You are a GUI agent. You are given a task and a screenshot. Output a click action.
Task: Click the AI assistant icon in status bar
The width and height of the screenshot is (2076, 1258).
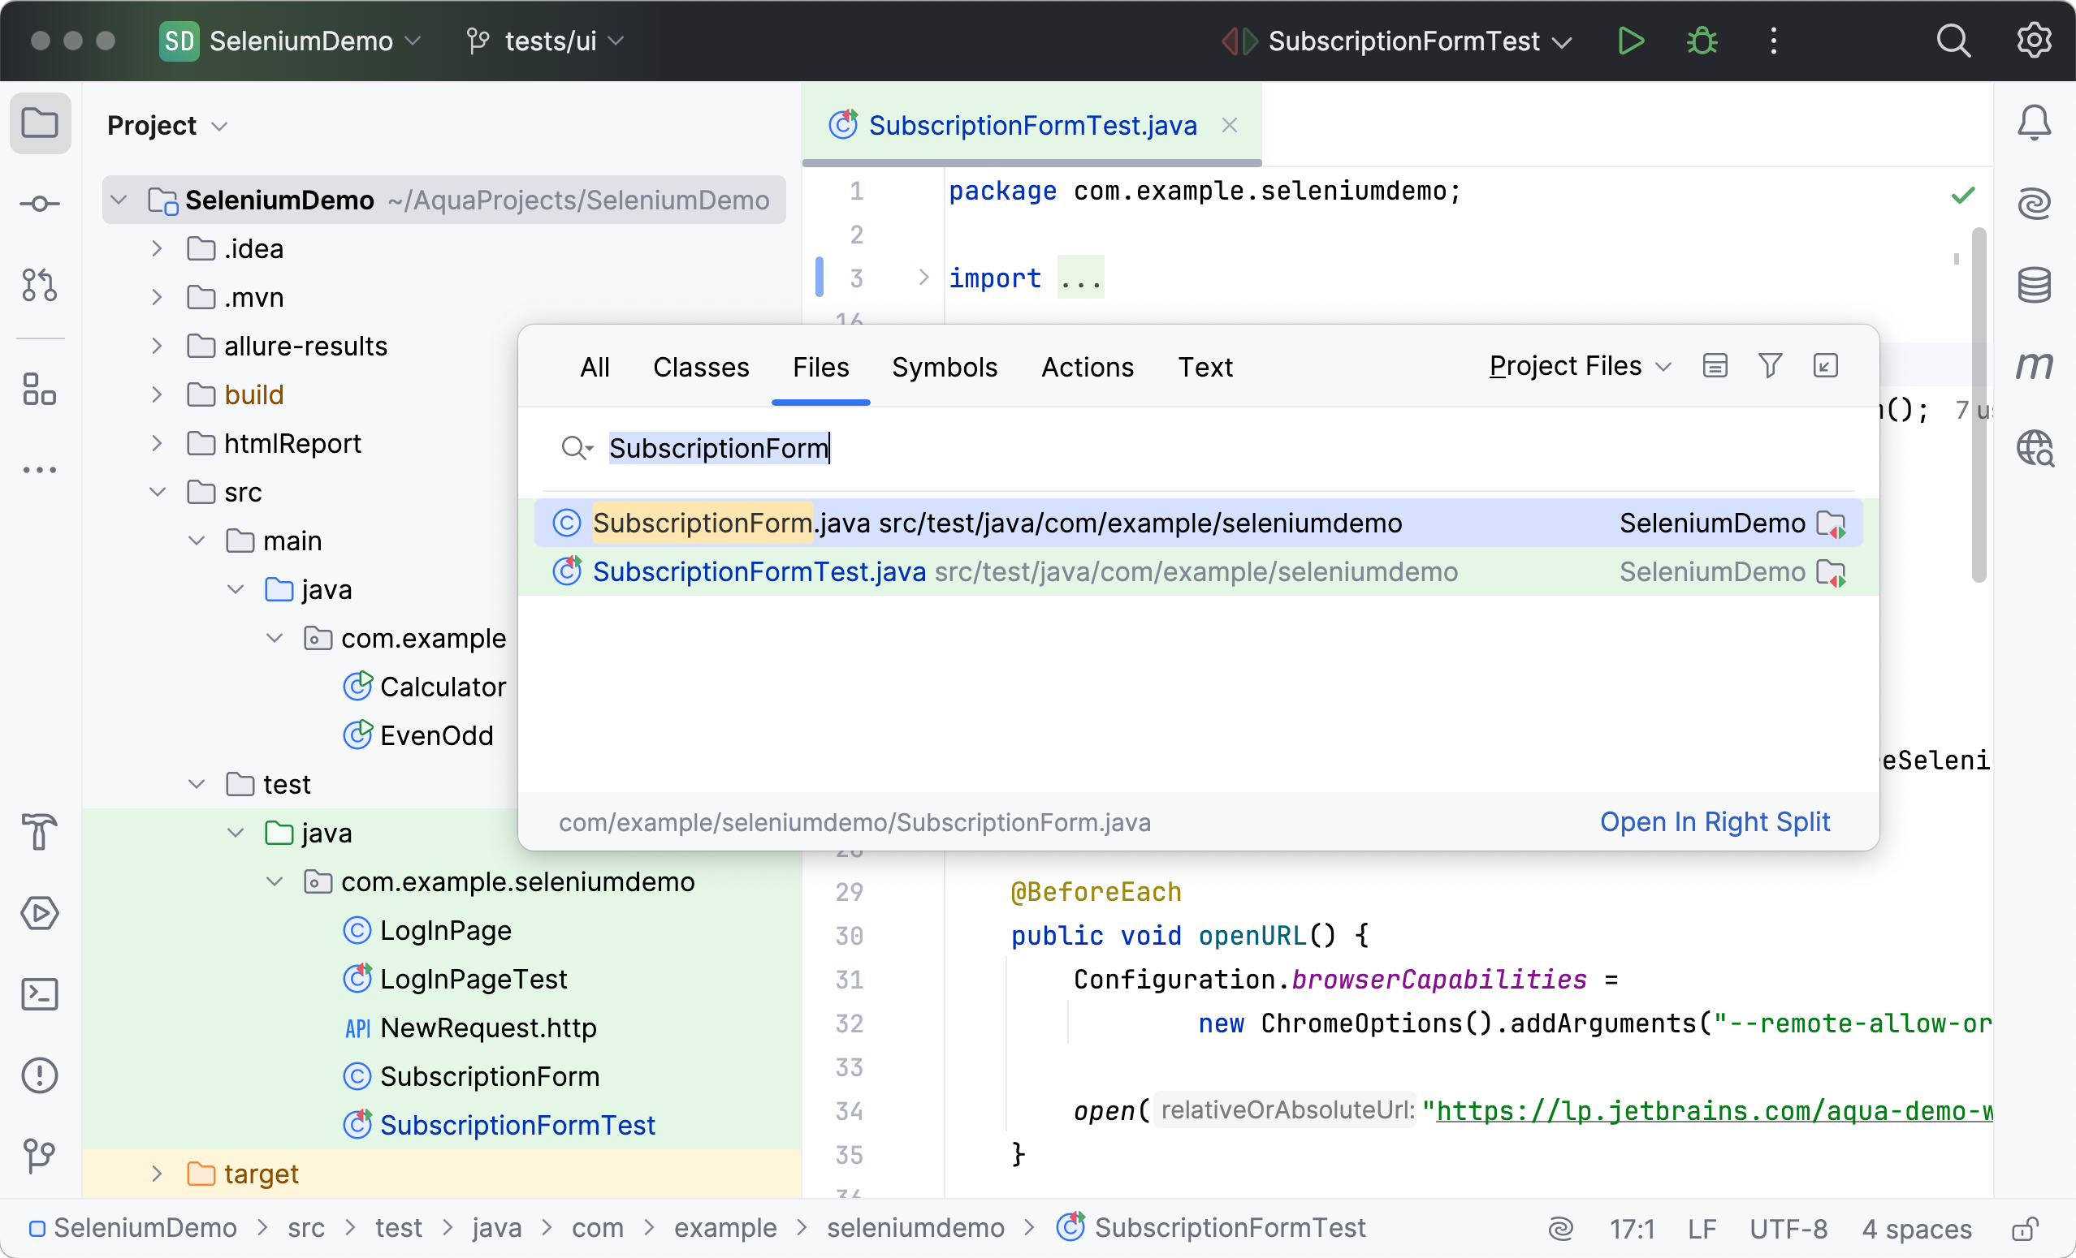click(1560, 1229)
